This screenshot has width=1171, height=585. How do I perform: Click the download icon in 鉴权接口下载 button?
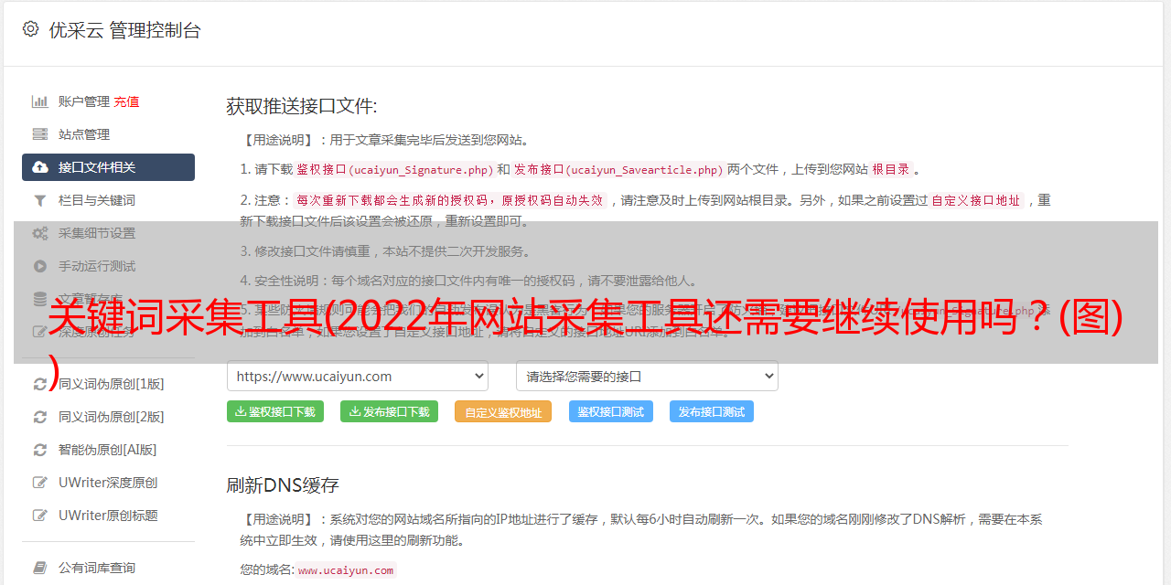tap(241, 411)
